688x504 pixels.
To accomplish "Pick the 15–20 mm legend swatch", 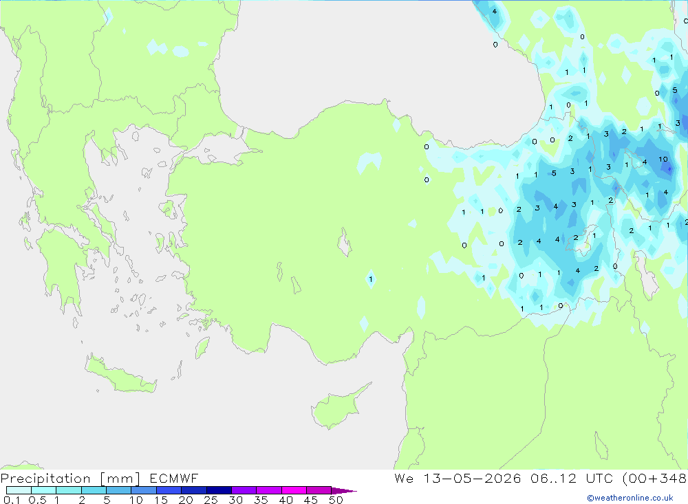I will [169, 490].
